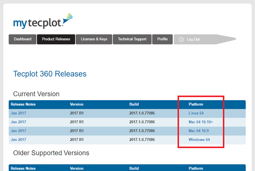Open the Dashboard tab
Viewport: 255px width, 171px height.
click(x=22, y=39)
